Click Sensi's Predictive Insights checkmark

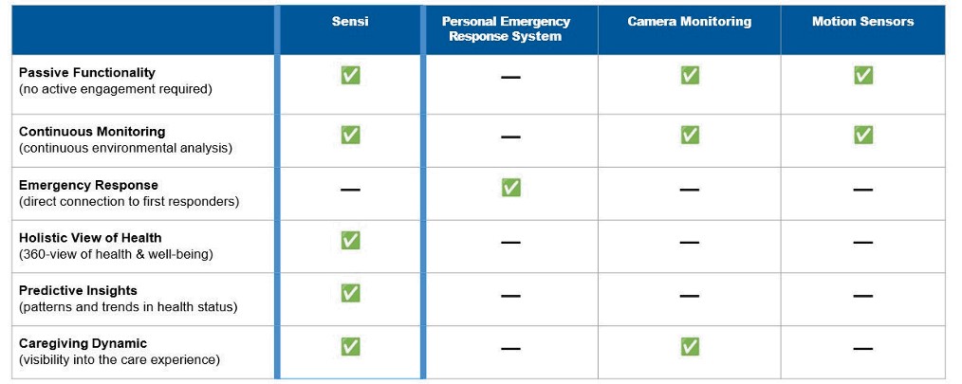click(x=350, y=293)
